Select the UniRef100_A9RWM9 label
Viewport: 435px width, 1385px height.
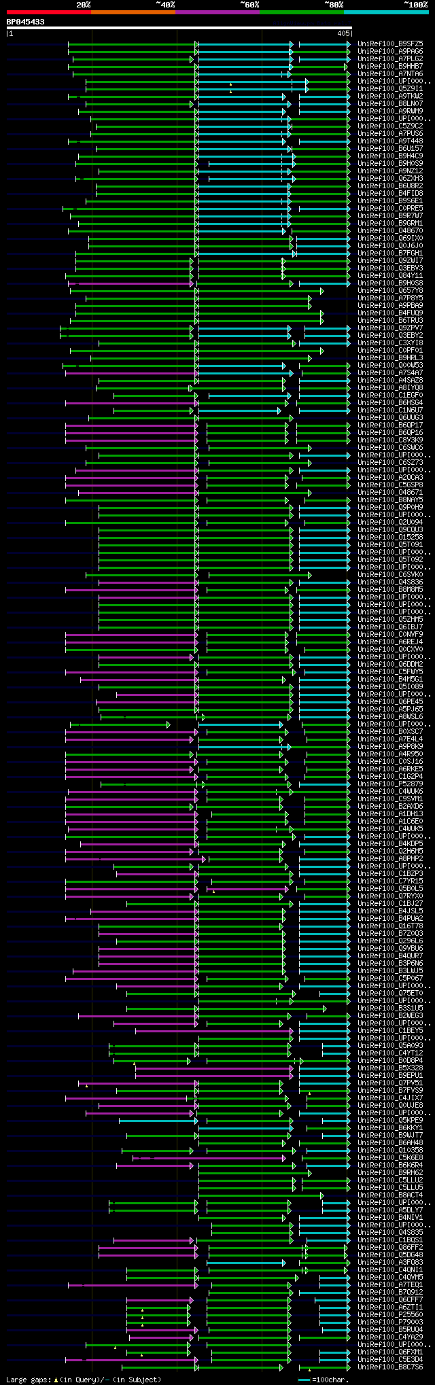click(390, 111)
